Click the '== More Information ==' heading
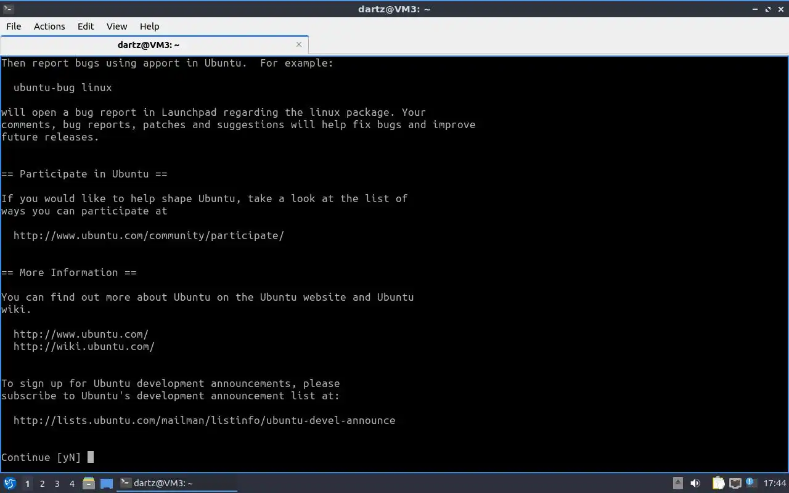Viewport: 789px width, 493px height. (x=69, y=272)
